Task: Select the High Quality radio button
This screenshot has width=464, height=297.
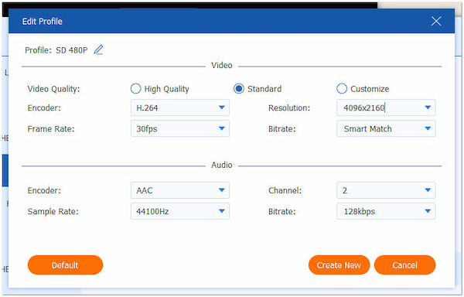Action: [x=136, y=88]
